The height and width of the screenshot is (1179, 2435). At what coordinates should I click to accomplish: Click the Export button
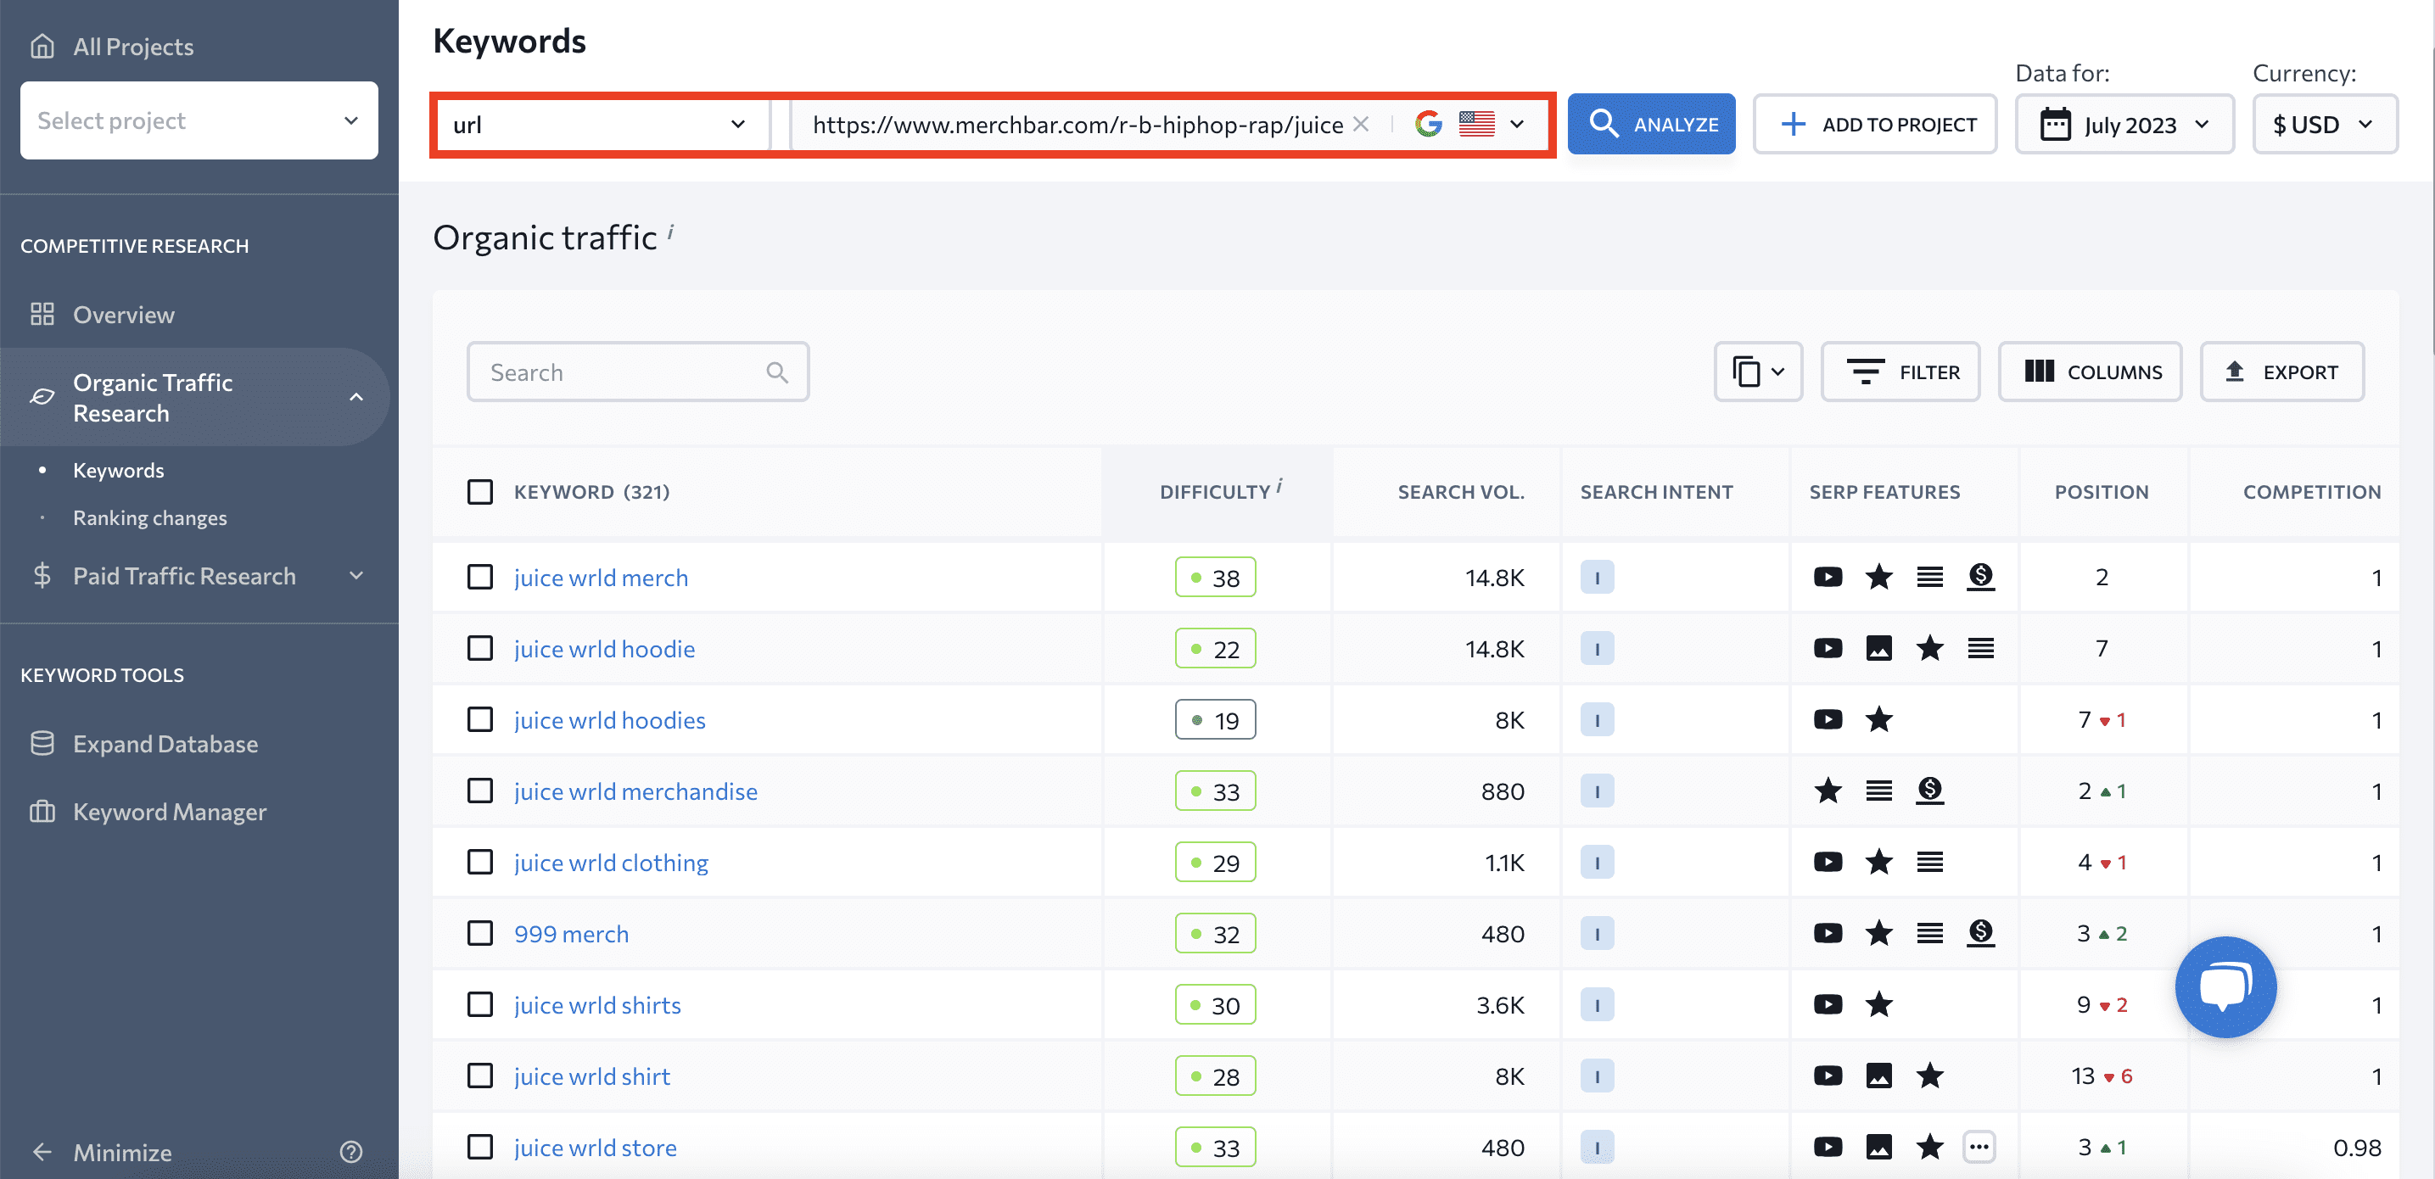point(2282,372)
